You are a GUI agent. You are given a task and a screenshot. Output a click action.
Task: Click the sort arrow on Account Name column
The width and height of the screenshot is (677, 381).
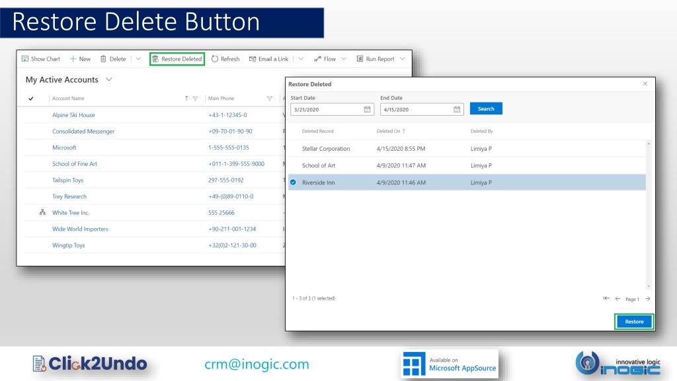(186, 99)
